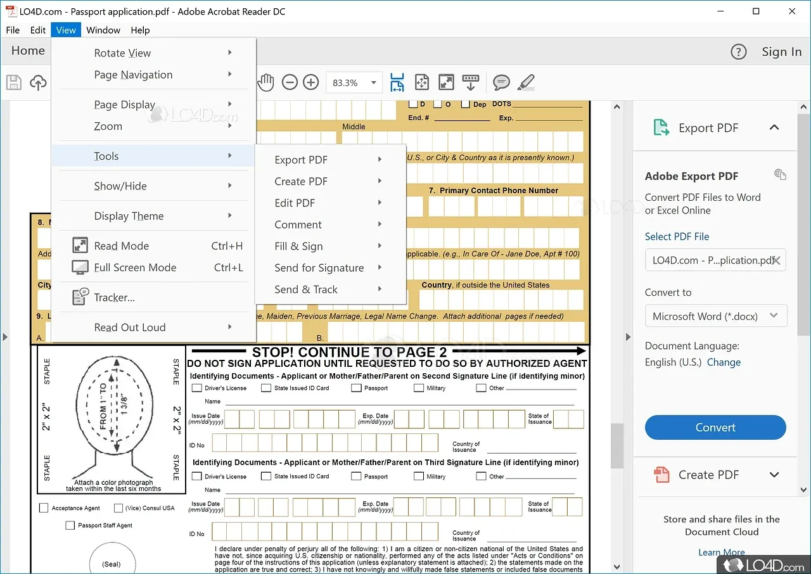The image size is (811, 574).
Task: Collapse the right tools pane arrow
Action: 629,337
